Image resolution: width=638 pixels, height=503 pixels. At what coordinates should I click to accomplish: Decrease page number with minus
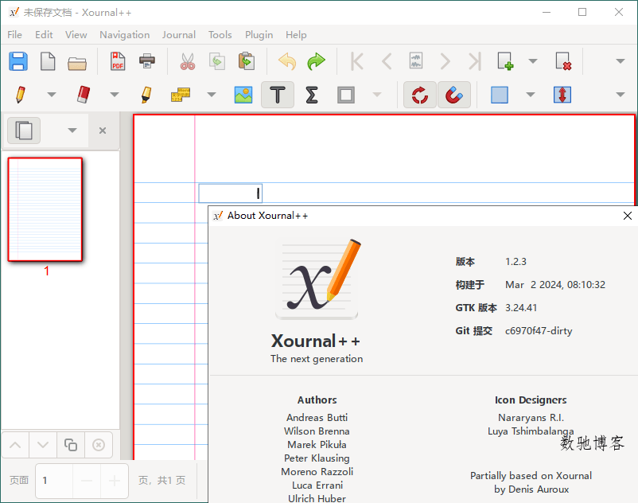click(x=87, y=481)
